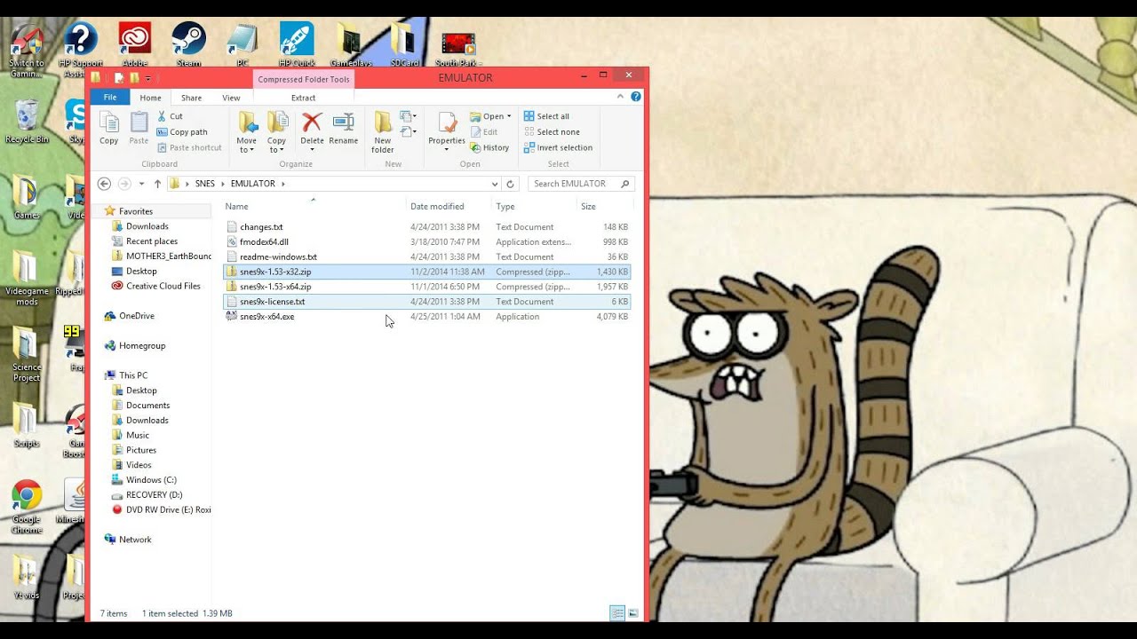Click the Compressed Folder Tools contextual tab
The width and height of the screenshot is (1137, 639).
pyautogui.click(x=304, y=79)
